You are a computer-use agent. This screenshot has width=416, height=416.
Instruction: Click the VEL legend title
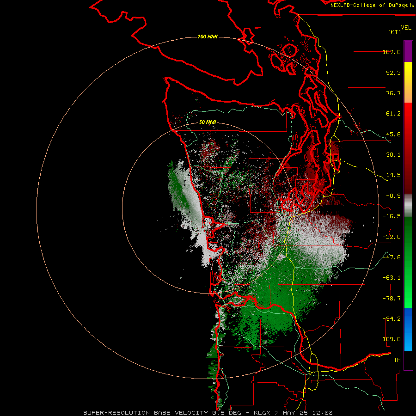click(406, 28)
